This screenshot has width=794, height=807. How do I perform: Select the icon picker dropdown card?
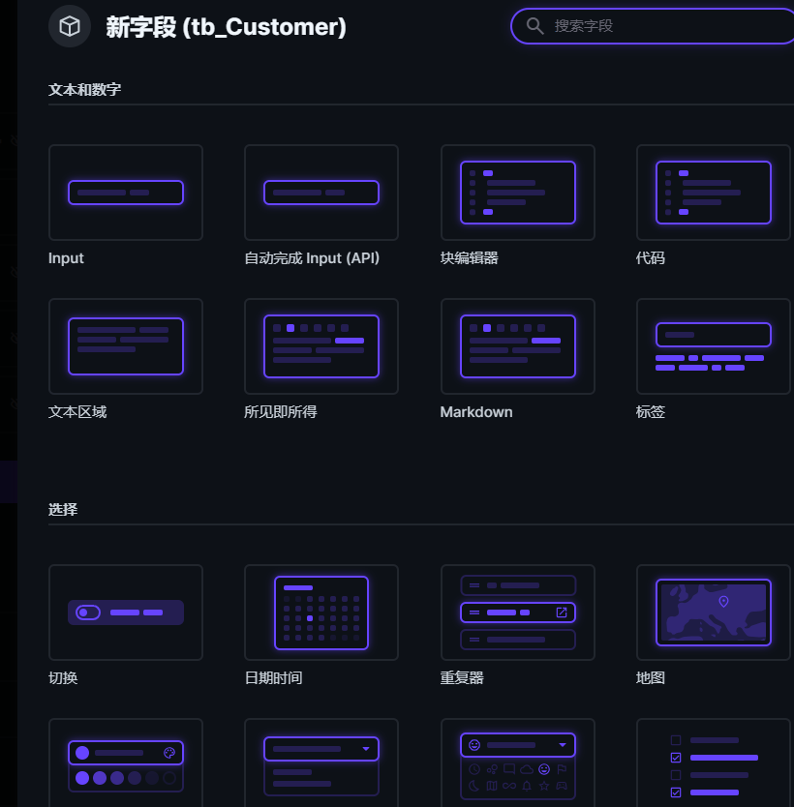click(517, 762)
